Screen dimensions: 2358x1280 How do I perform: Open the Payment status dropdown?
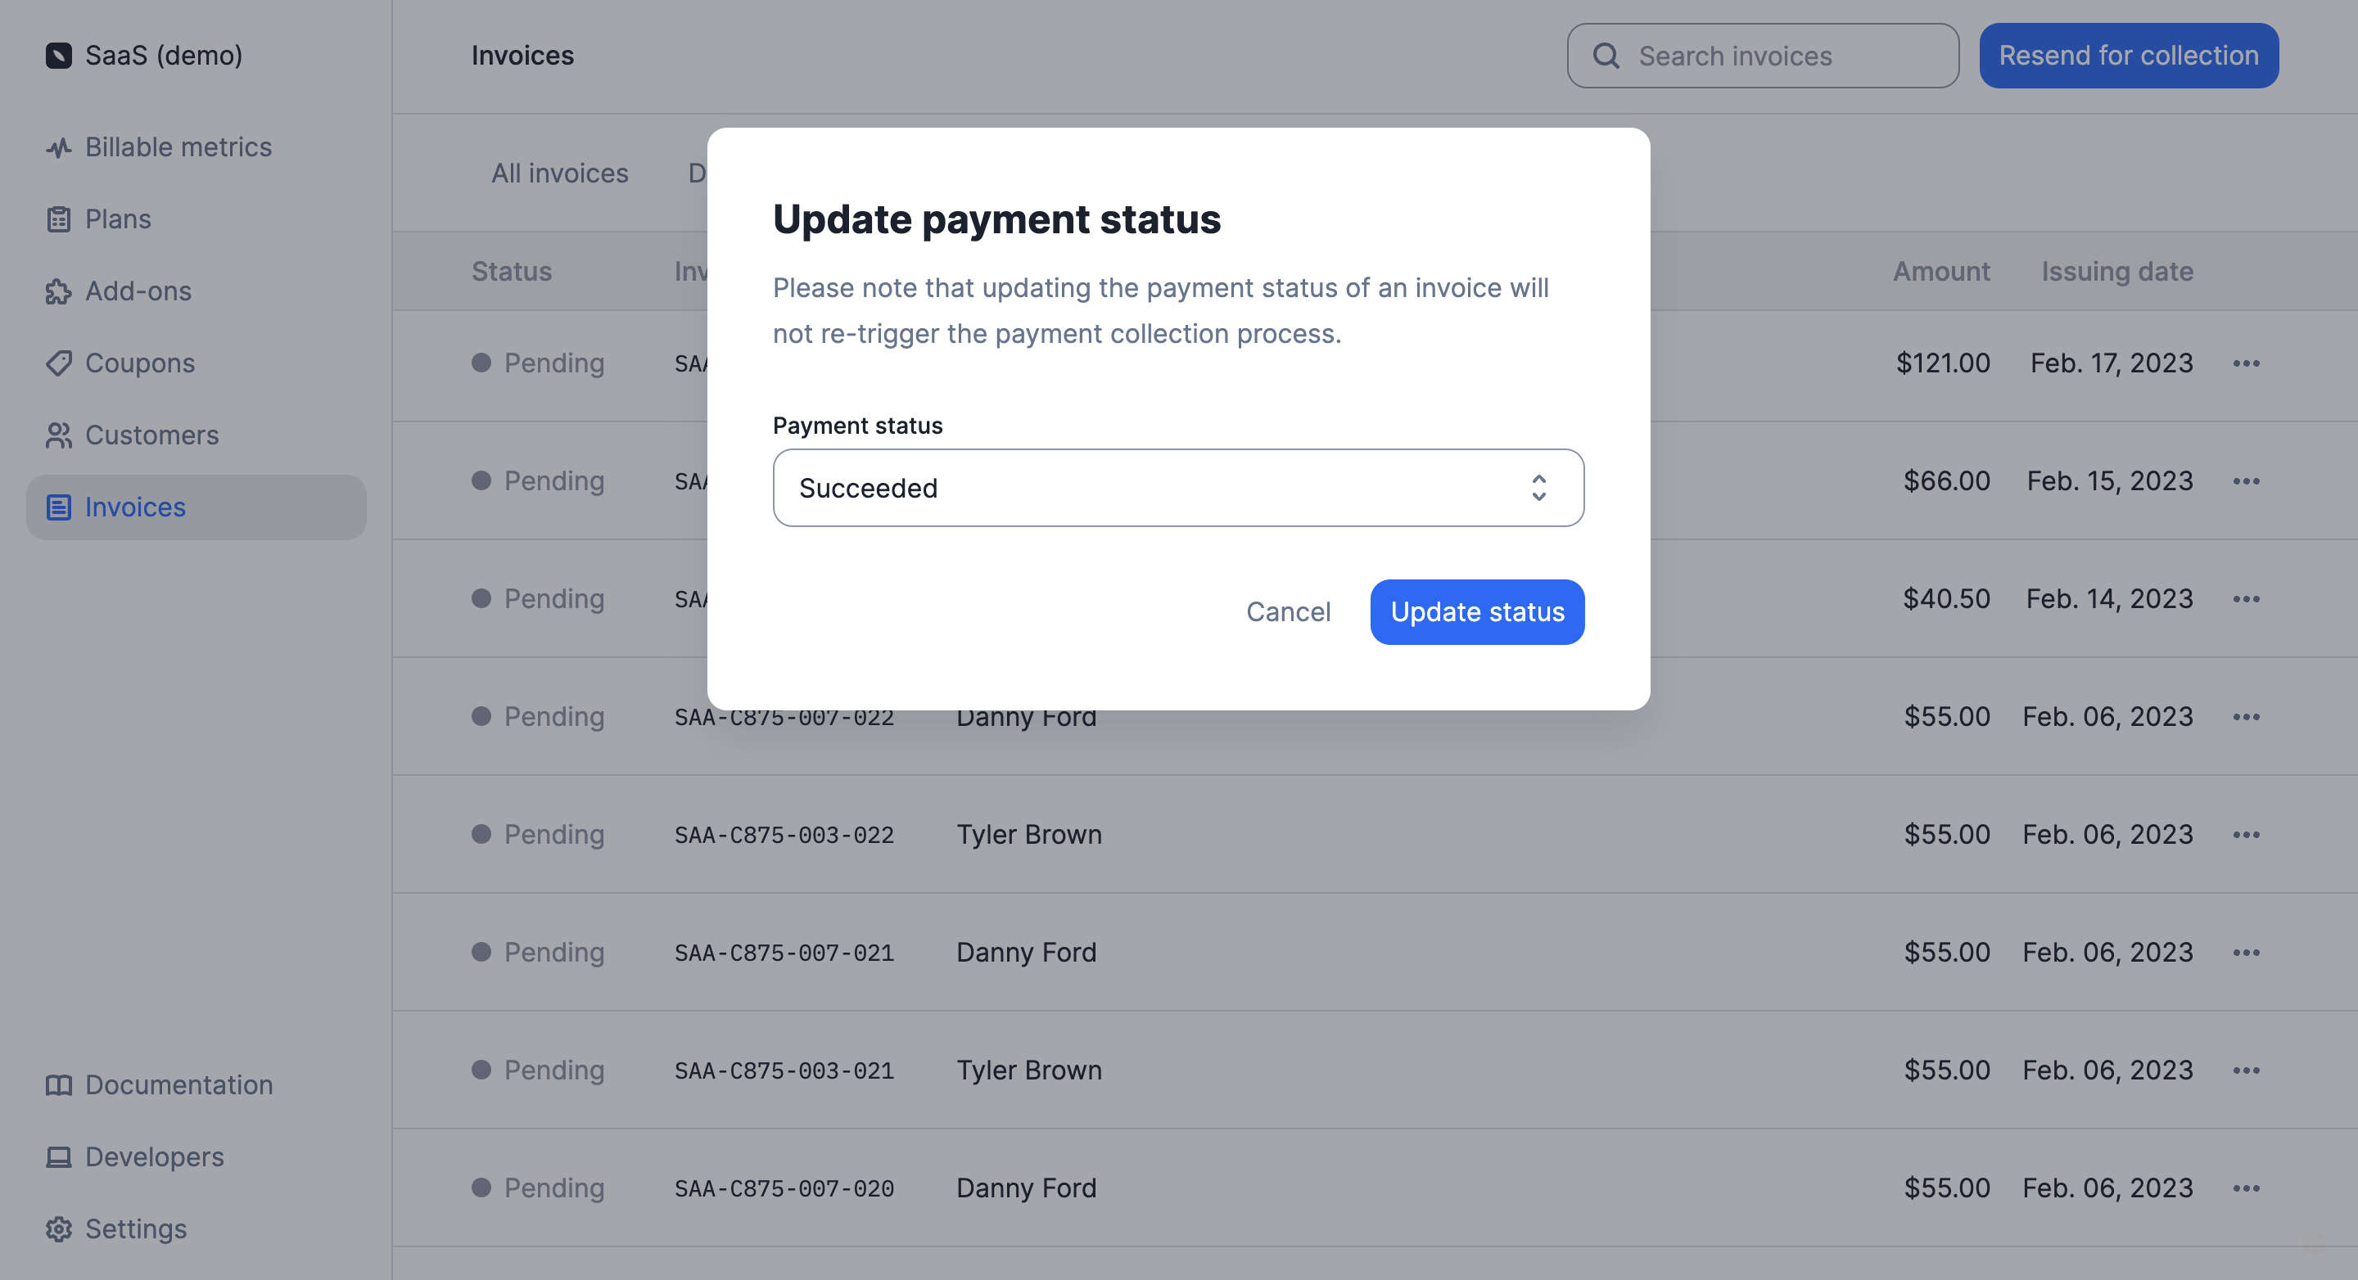(1177, 488)
